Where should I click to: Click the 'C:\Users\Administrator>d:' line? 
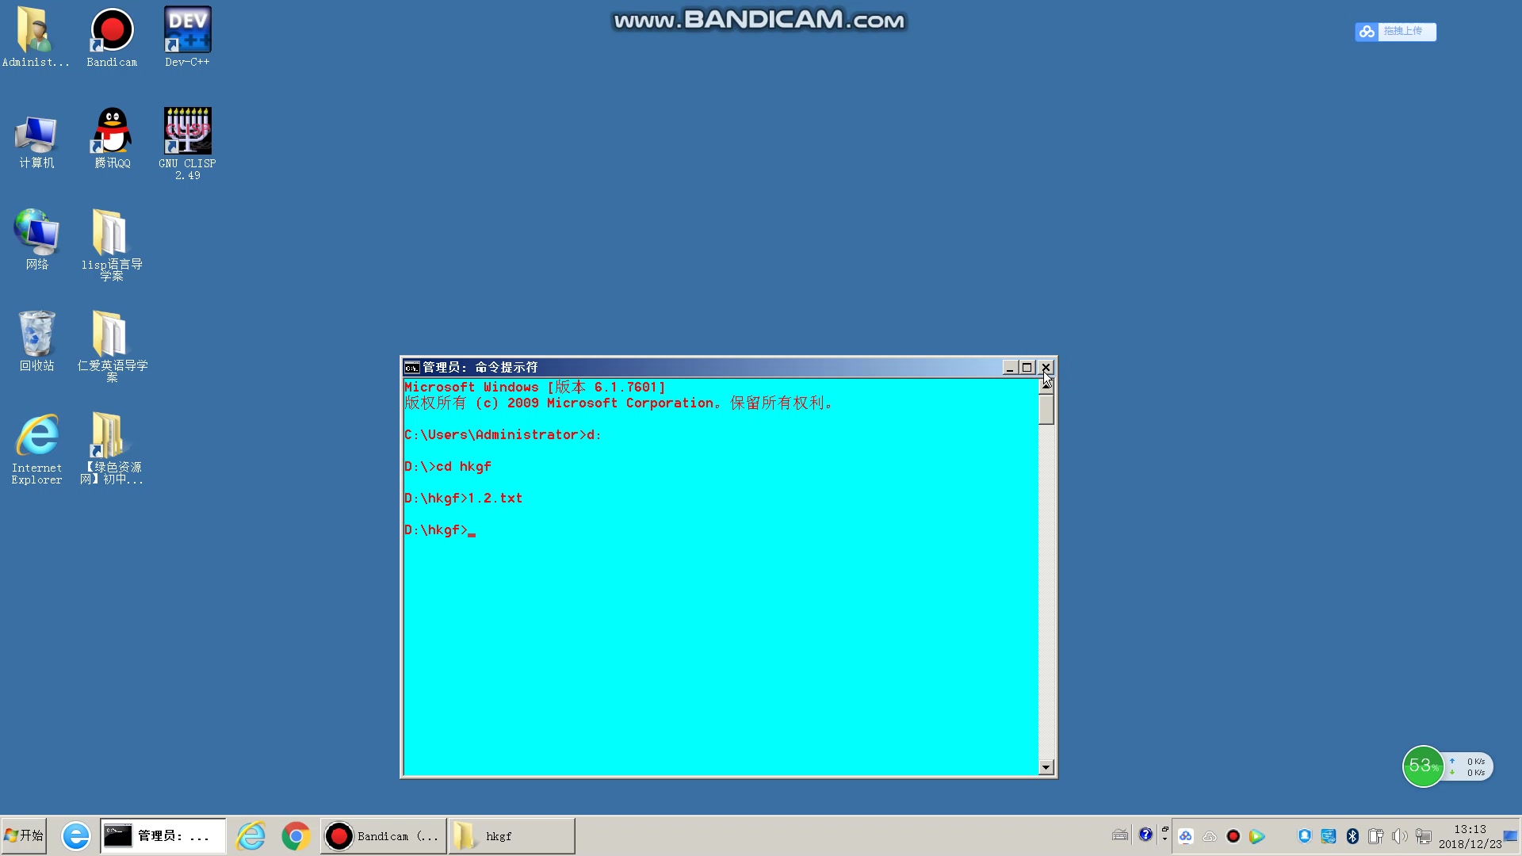(503, 435)
